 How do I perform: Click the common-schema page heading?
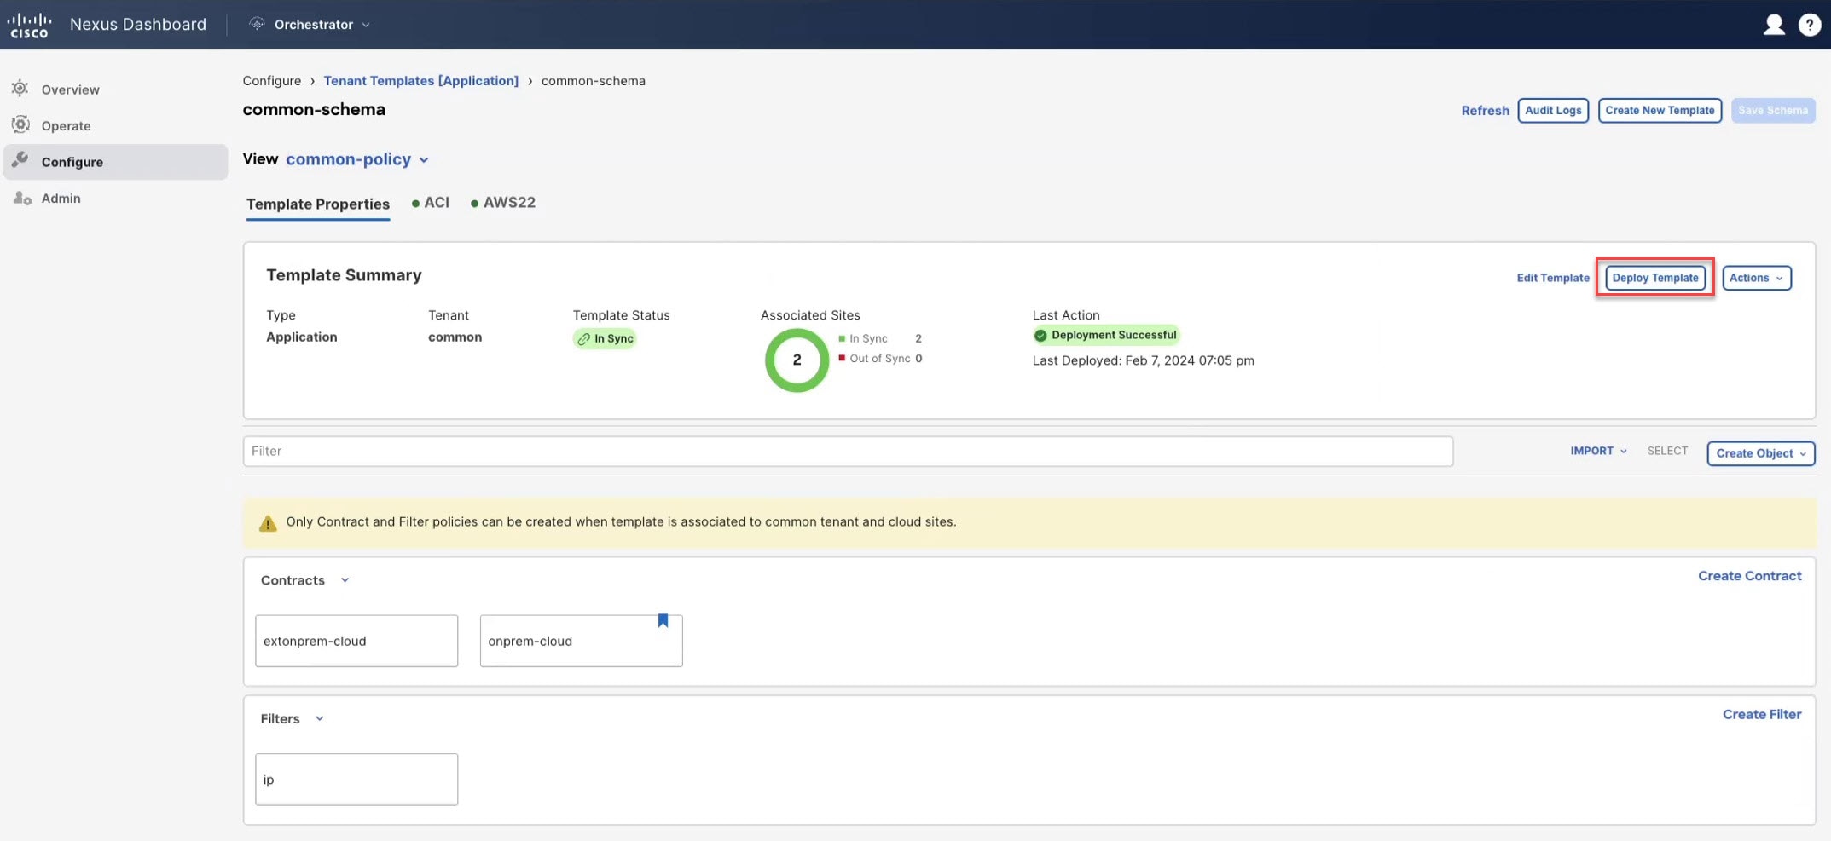pyautogui.click(x=314, y=109)
